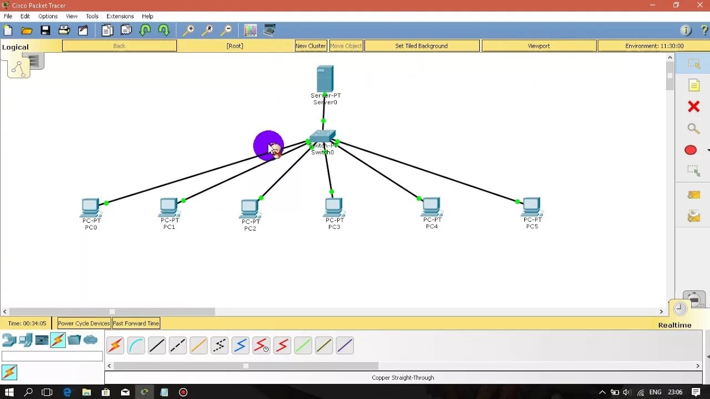Choose the Select tool in right sidebar

694,64
